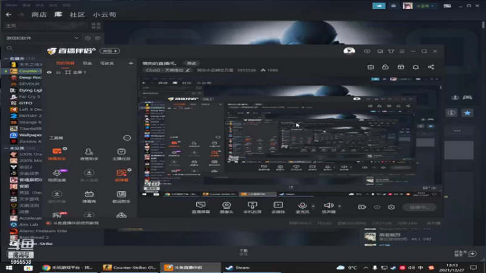Open the 弹幕秀 danmaku show tool

click(x=89, y=197)
